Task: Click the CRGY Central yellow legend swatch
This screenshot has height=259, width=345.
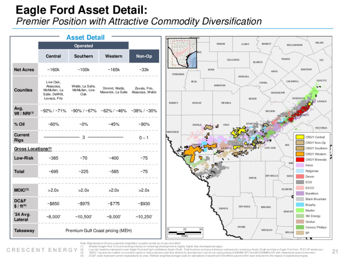Action: tap(300, 137)
